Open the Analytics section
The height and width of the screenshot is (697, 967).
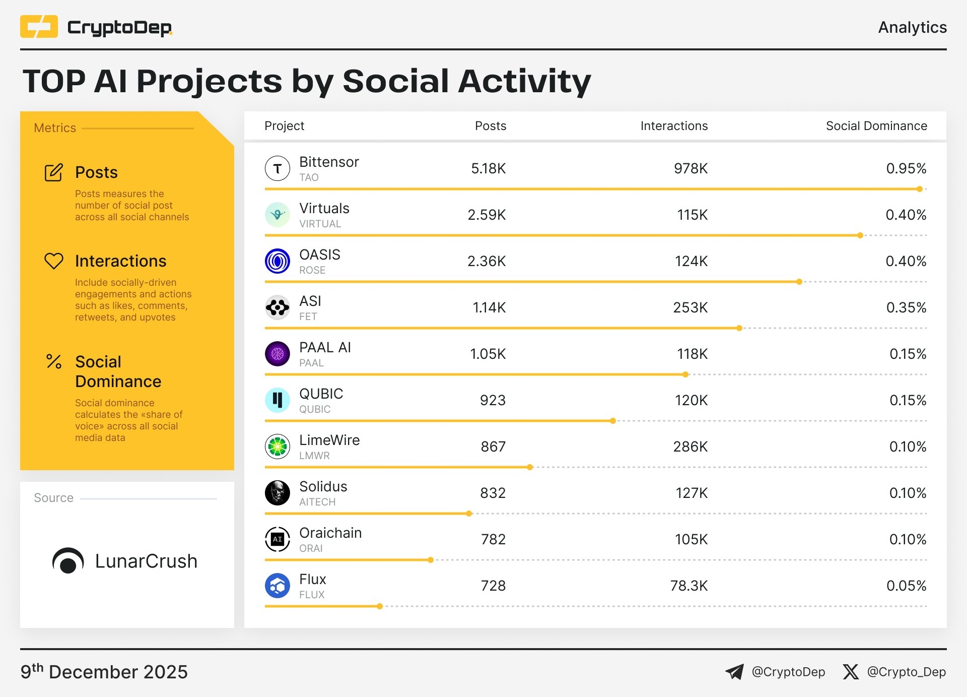(912, 28)
